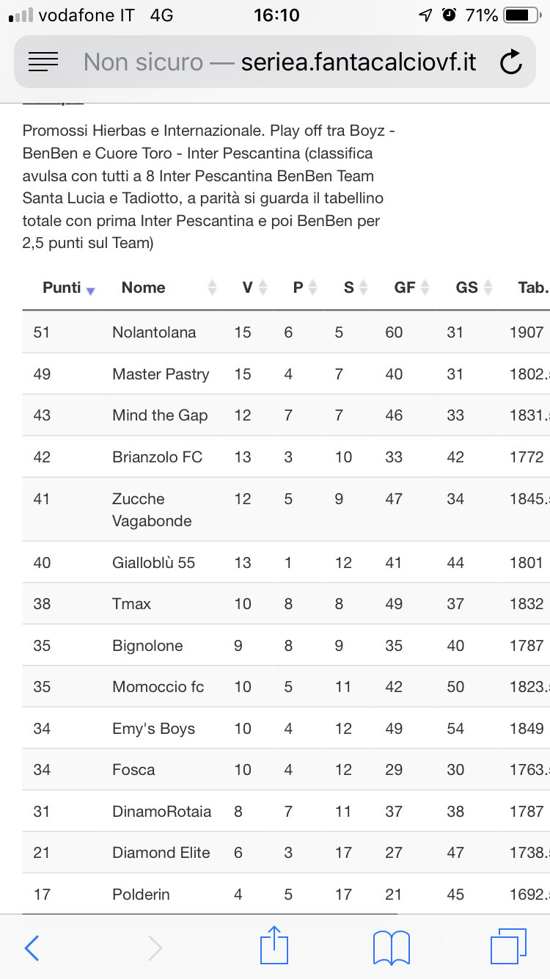Reload the page with refresh icon

tap(510, 62)
